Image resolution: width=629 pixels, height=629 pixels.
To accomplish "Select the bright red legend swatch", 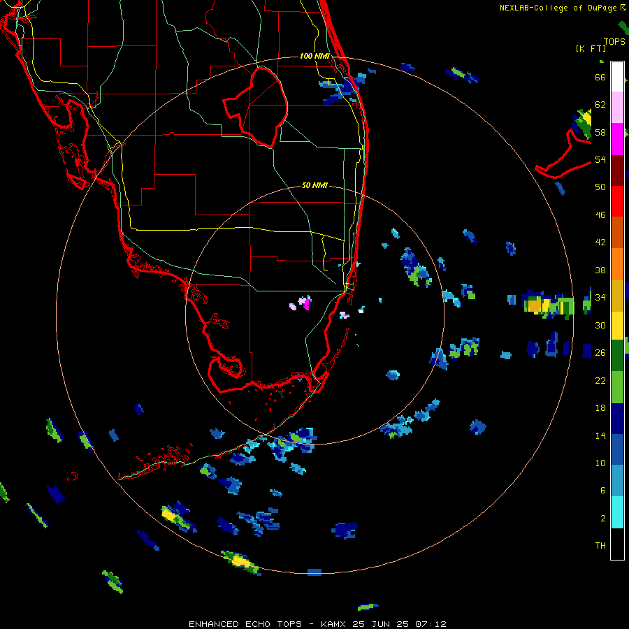I will point(617,201).
